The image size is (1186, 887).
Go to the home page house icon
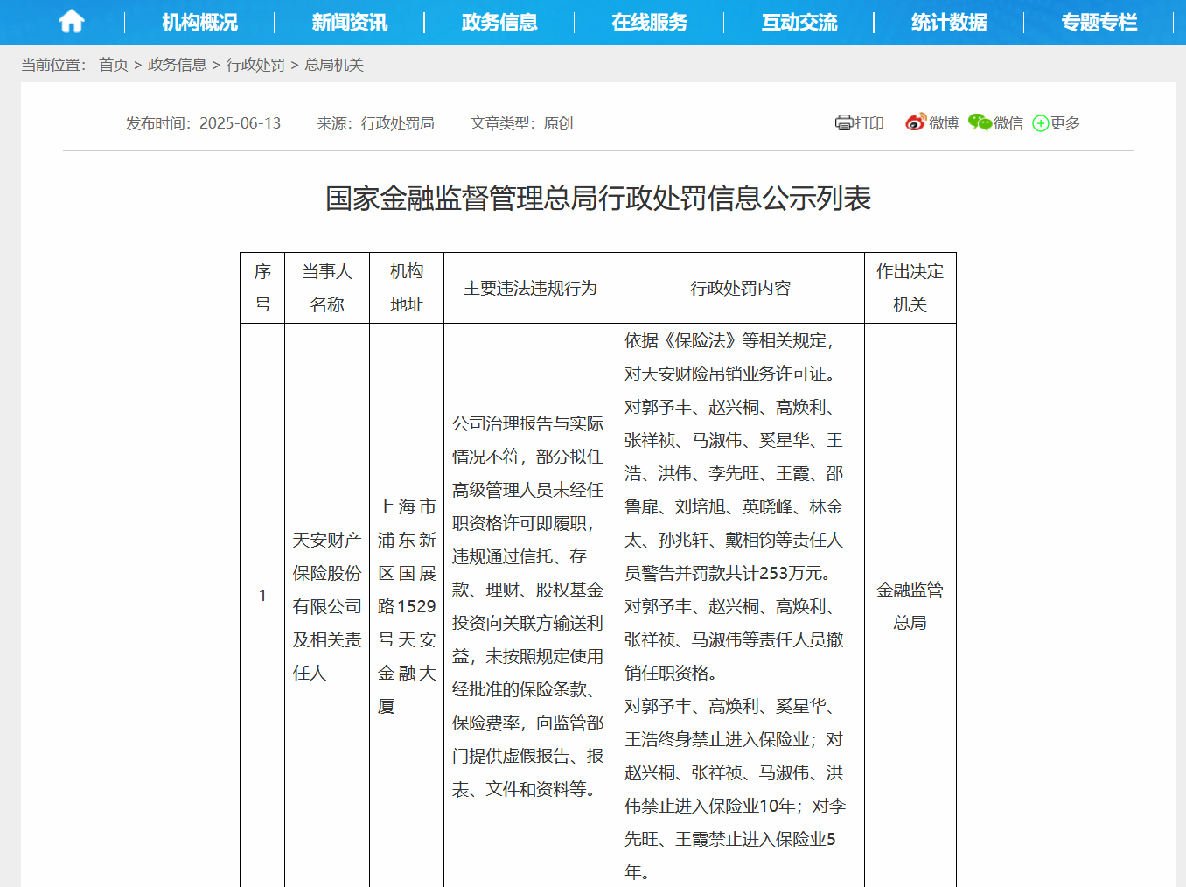pyautogui.click(x=72, y=22)
